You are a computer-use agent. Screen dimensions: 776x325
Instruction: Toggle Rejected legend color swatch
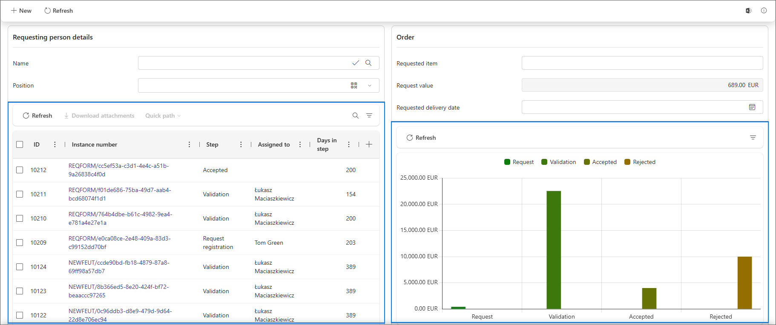tap(627, 162)
